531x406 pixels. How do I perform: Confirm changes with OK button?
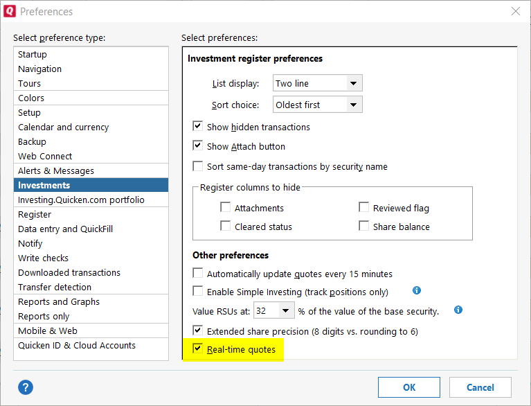click(408, 387)
